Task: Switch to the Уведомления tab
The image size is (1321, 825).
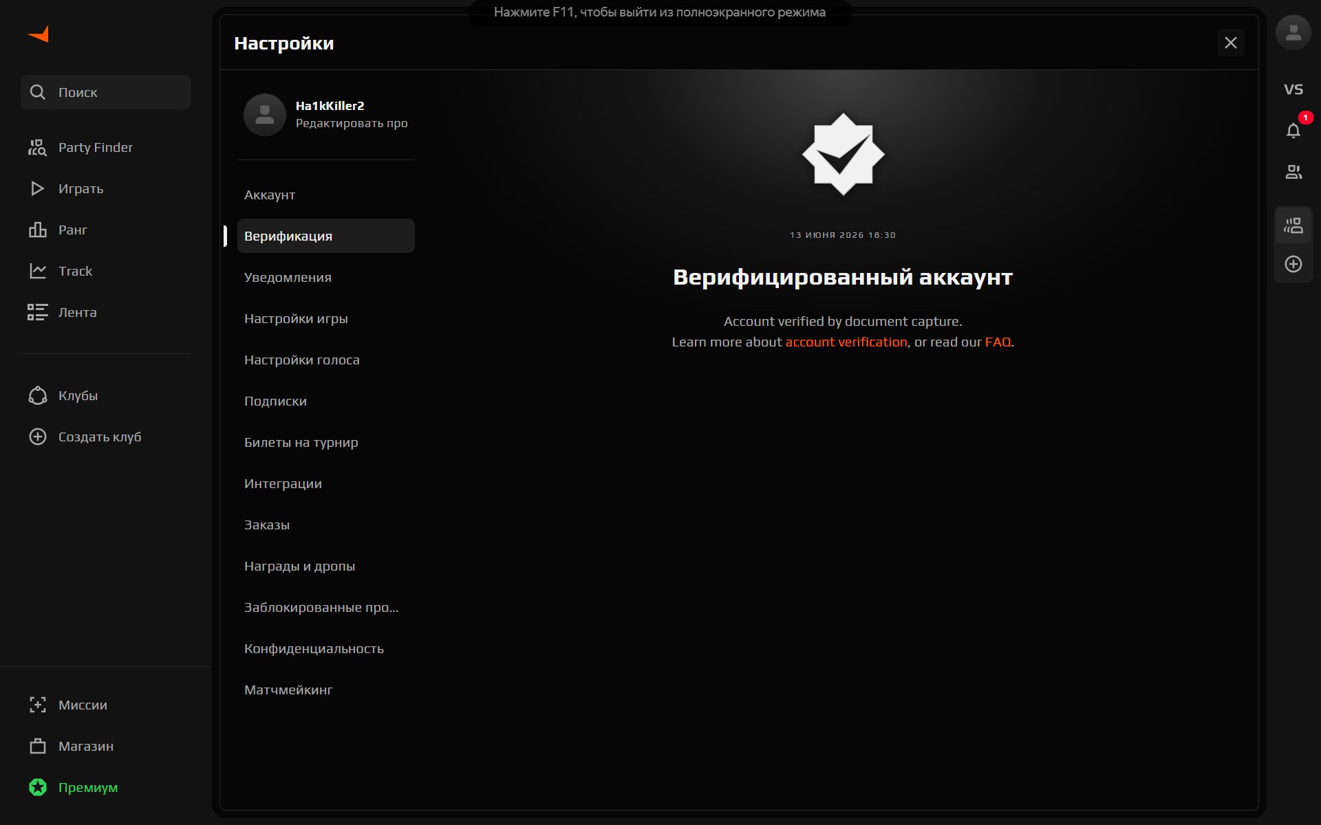Action: (326, 277)
